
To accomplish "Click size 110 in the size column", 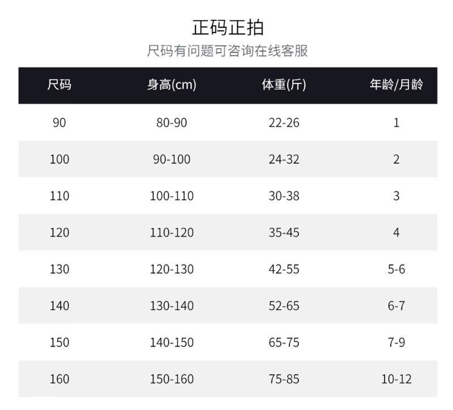I will click(x=59, y=196).
